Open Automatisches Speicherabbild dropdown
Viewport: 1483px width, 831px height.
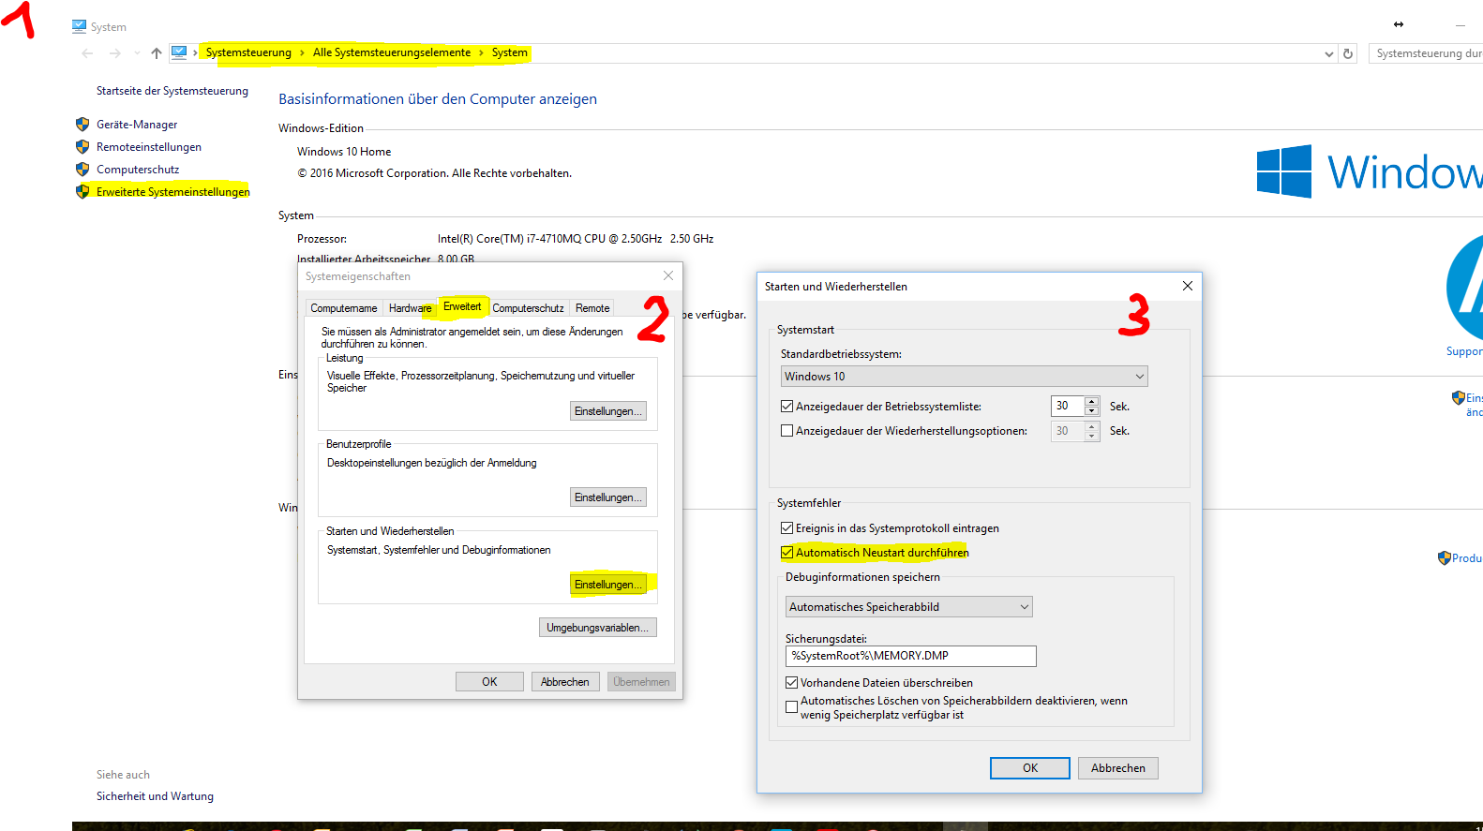coord(909,606)
